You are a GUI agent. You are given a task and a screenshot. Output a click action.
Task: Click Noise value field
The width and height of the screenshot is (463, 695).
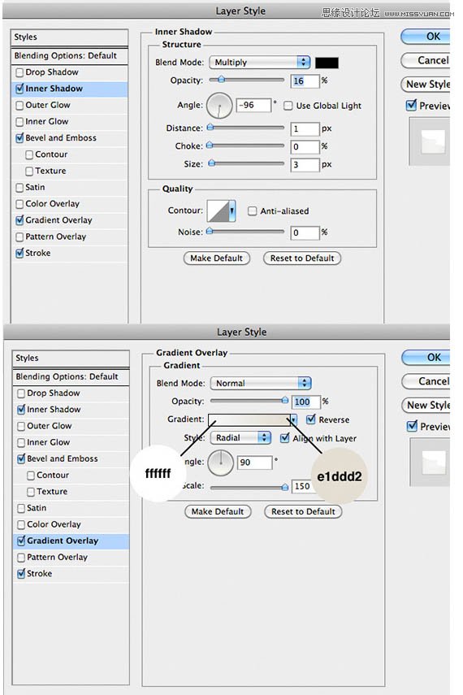tap(305, 232)
